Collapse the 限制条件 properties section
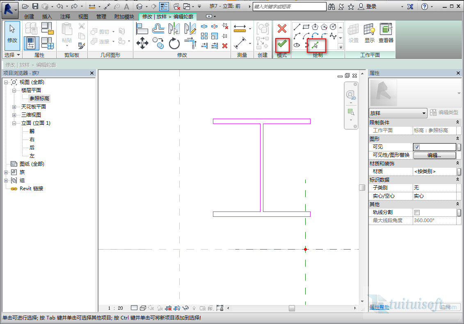Viewport: 464px width, 324px height. pyautogui.click(x=457, y=122)
